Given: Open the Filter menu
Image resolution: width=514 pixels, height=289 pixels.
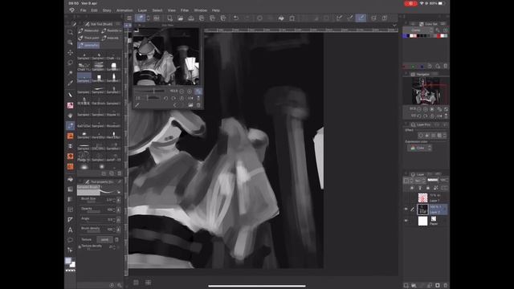Looking at the screenshot, I should pos(185,10).
